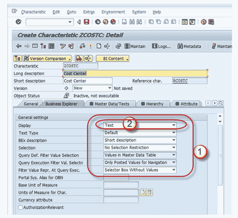Open the Environment menu

tap(113, 12)
